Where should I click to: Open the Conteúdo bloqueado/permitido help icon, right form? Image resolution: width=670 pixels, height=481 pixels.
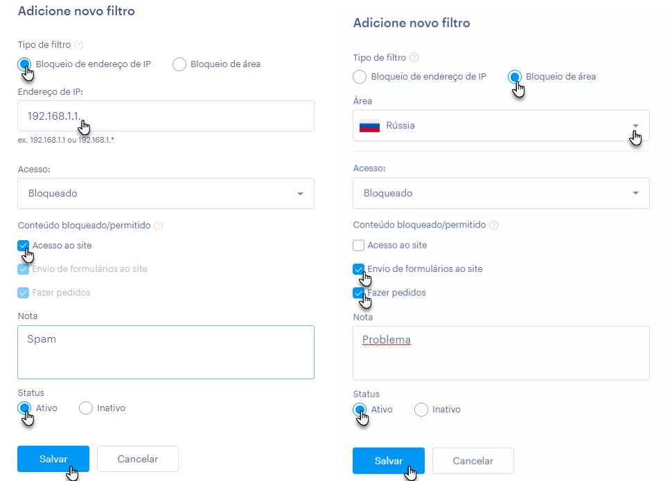click(494, 225)
